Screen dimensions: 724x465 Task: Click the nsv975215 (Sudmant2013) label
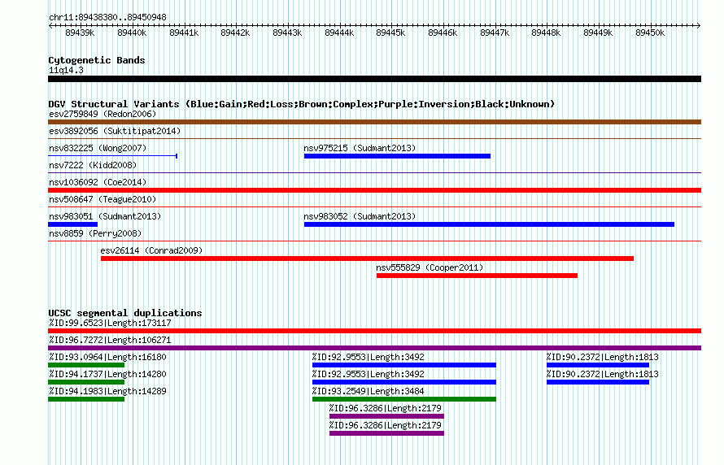(x=360, y=148)
